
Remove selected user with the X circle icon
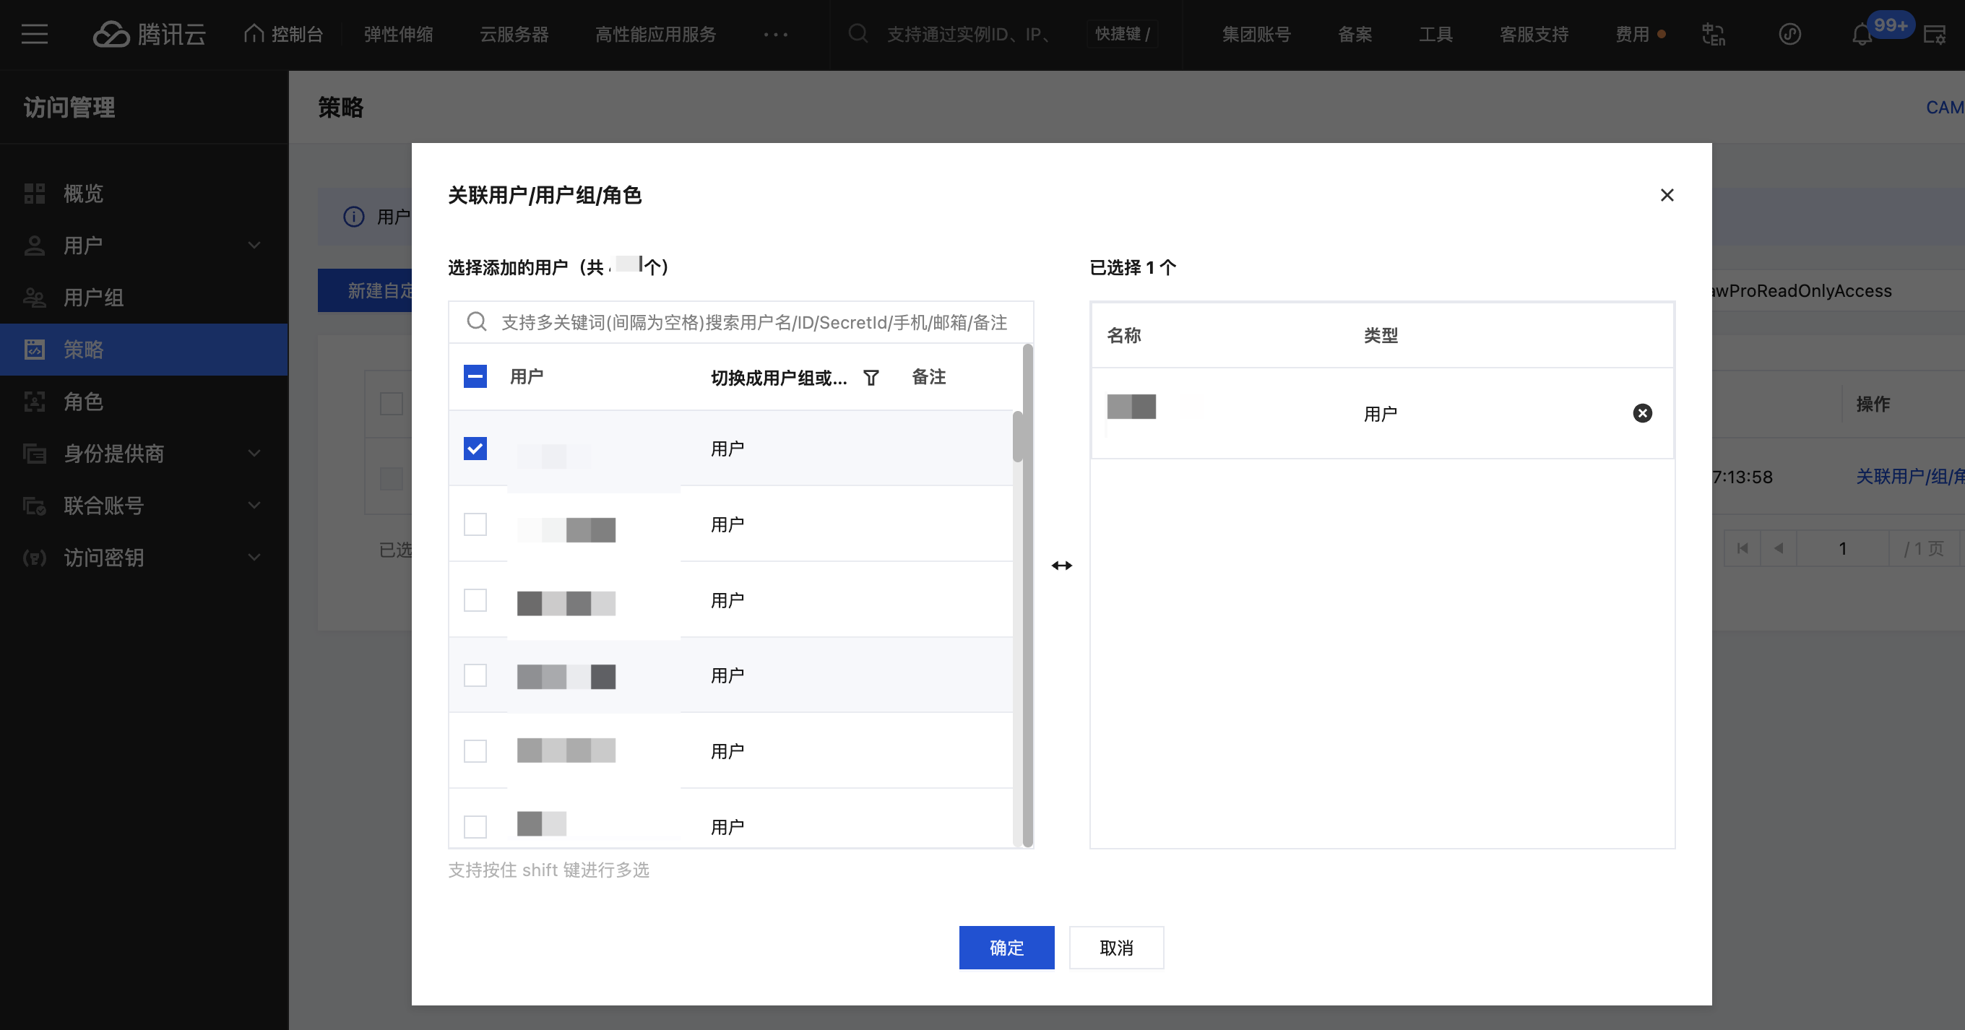point(1641,413)
